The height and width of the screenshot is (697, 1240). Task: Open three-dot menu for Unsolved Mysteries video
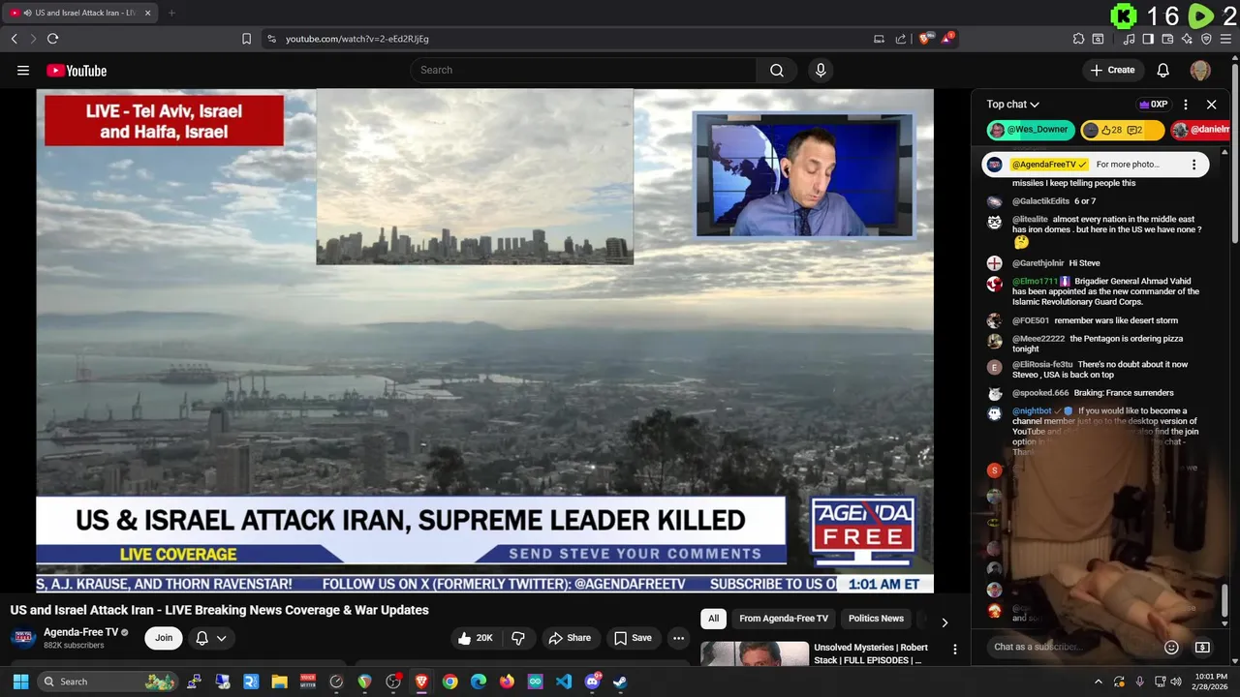click(955, 650)
